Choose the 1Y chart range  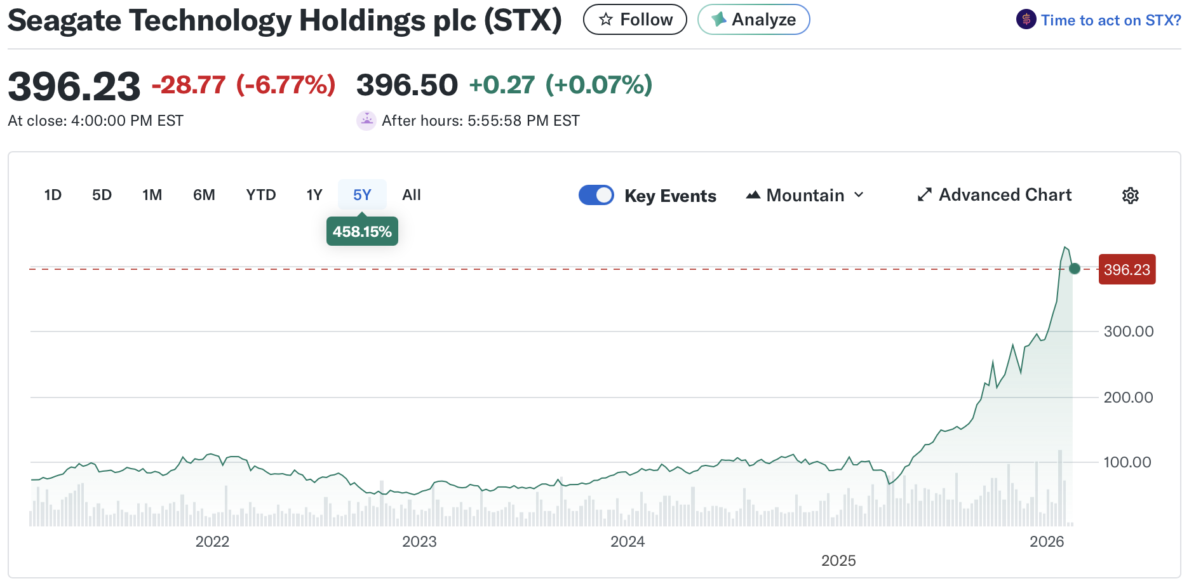click(314, 195)
